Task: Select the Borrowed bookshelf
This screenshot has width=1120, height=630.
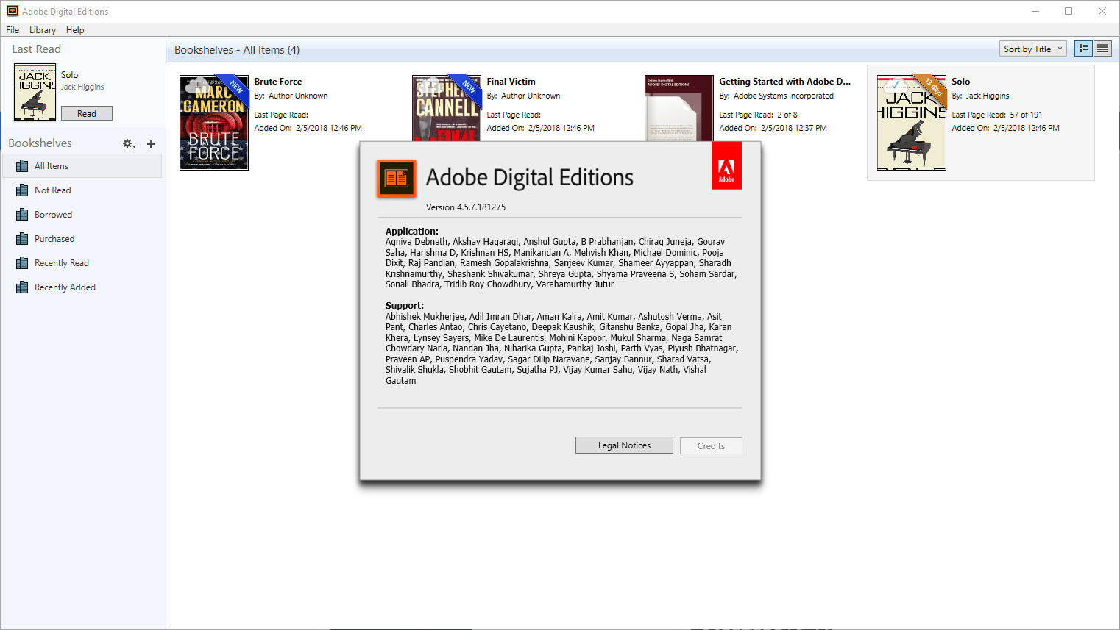Action: pyautogui.click(x=82, y=215)
